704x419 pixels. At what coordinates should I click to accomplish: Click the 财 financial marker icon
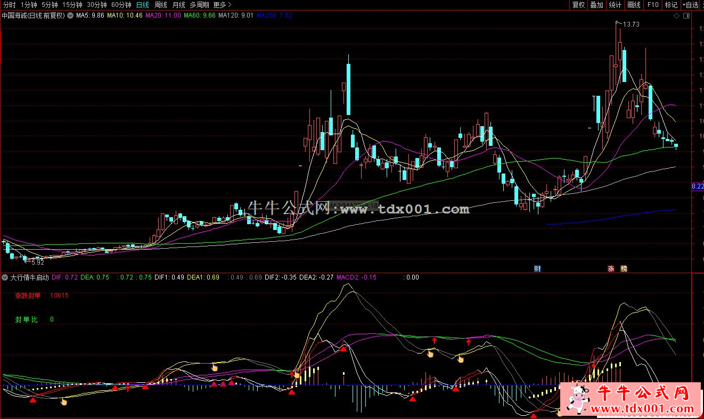point(537,268)
